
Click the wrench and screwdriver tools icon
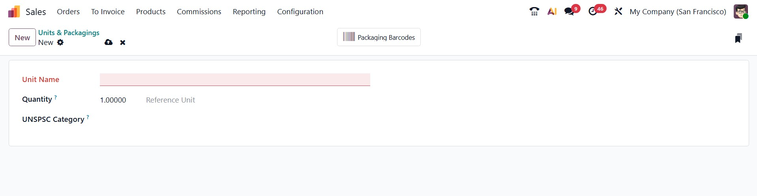[618, 11]
